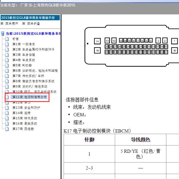The height and width of the screenshot is (179, 179).
Task: Open the 前言 preface entry
Action: [x=15, y=39]
